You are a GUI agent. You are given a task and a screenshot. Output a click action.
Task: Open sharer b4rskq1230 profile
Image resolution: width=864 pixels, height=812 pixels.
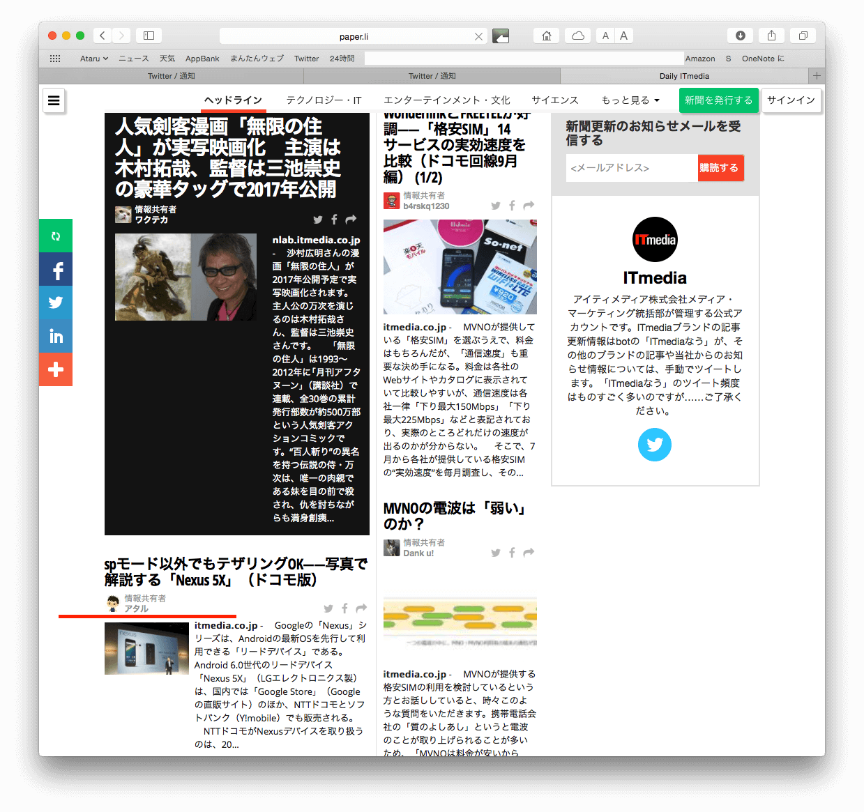tap(426, 206)
